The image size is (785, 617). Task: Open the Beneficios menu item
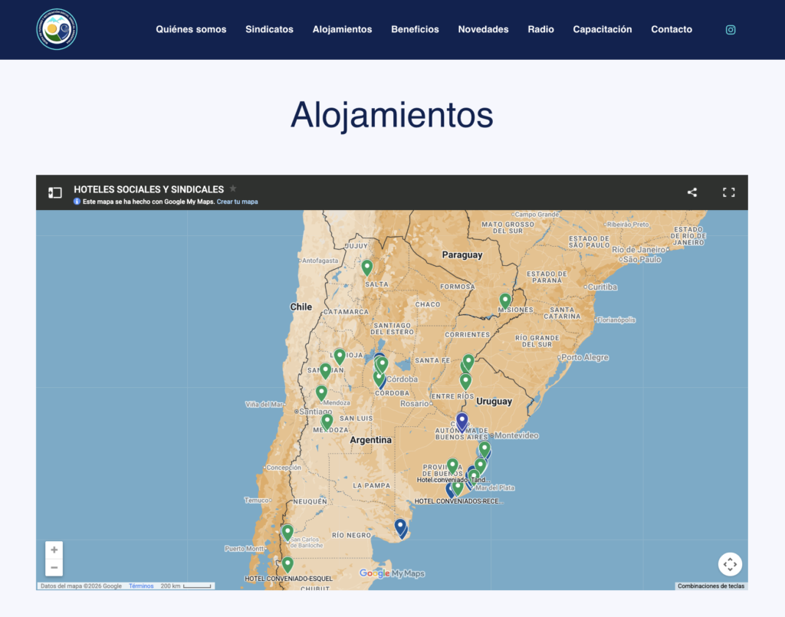pyautogui.click(x=415, y=30)
